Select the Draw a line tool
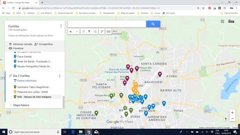This screenshot has width=240, height=135. [95, 31]
